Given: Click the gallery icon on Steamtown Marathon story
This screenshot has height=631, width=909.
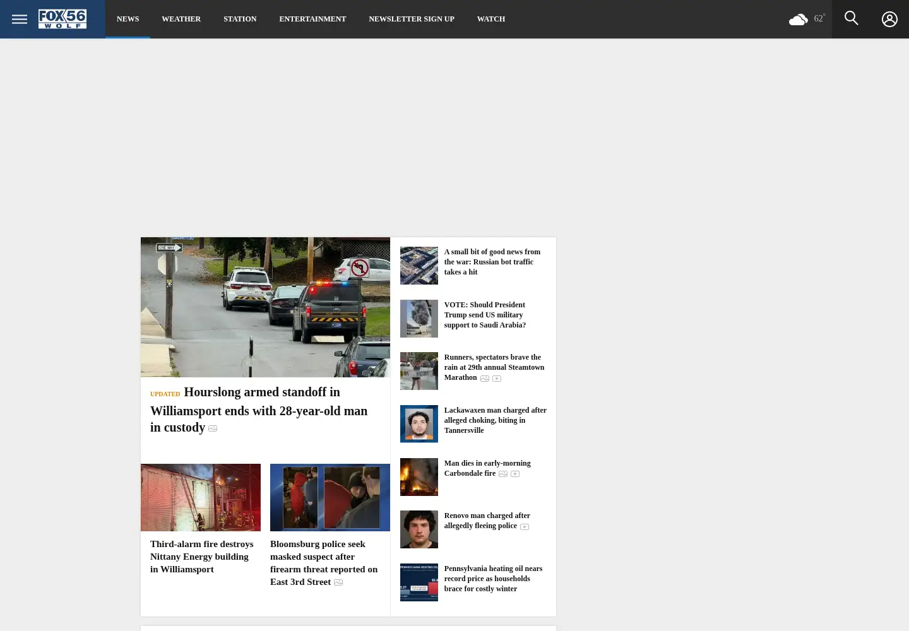Looking at the screenshot, I should [485, 379].
